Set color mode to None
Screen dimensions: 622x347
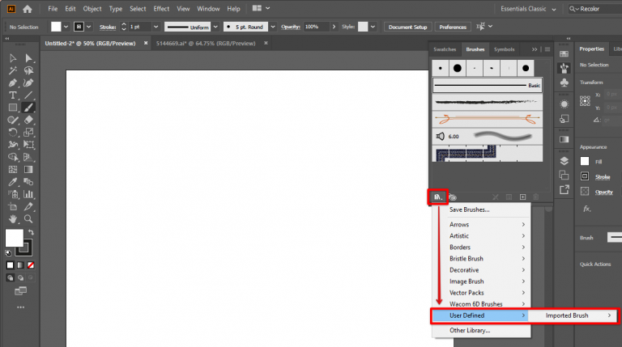(32, 264)
